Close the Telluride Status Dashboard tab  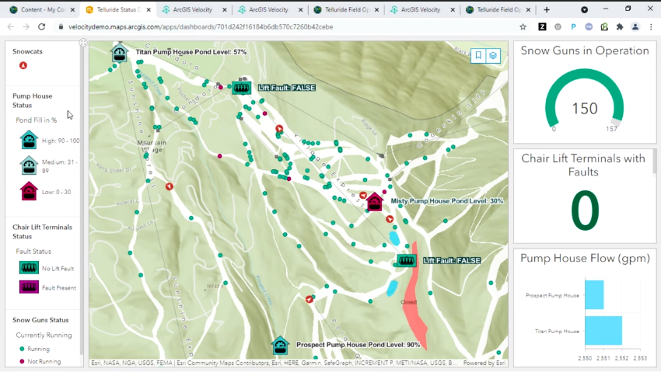149,9
